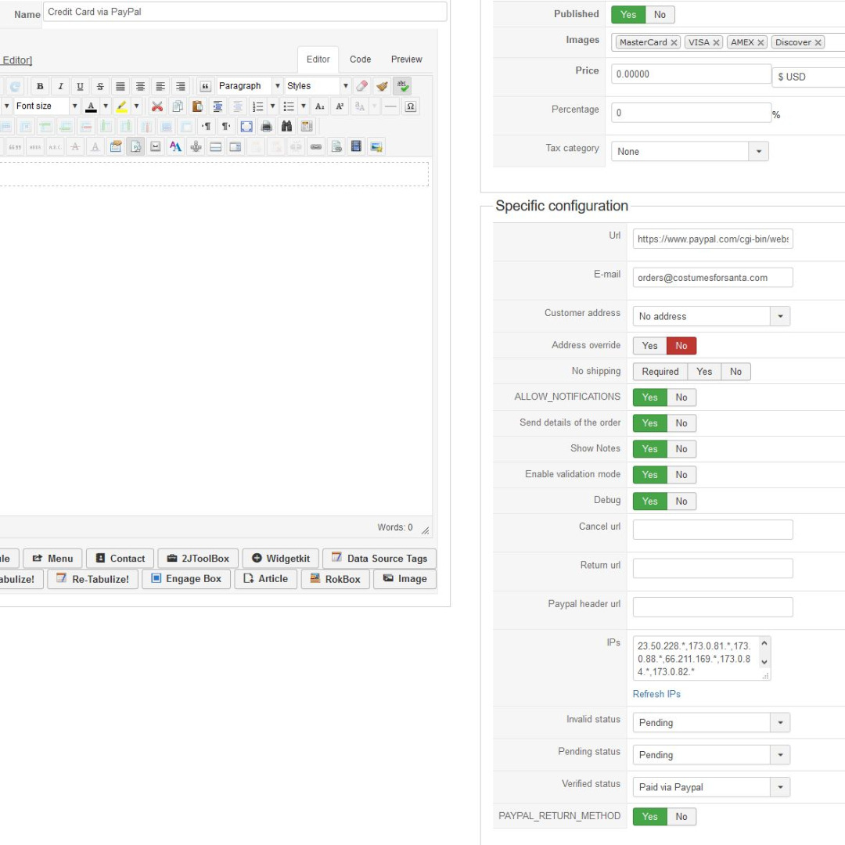Set ALLOW_NOTIFICATIONS to No
Screen dimensions: 845x845
681,397
